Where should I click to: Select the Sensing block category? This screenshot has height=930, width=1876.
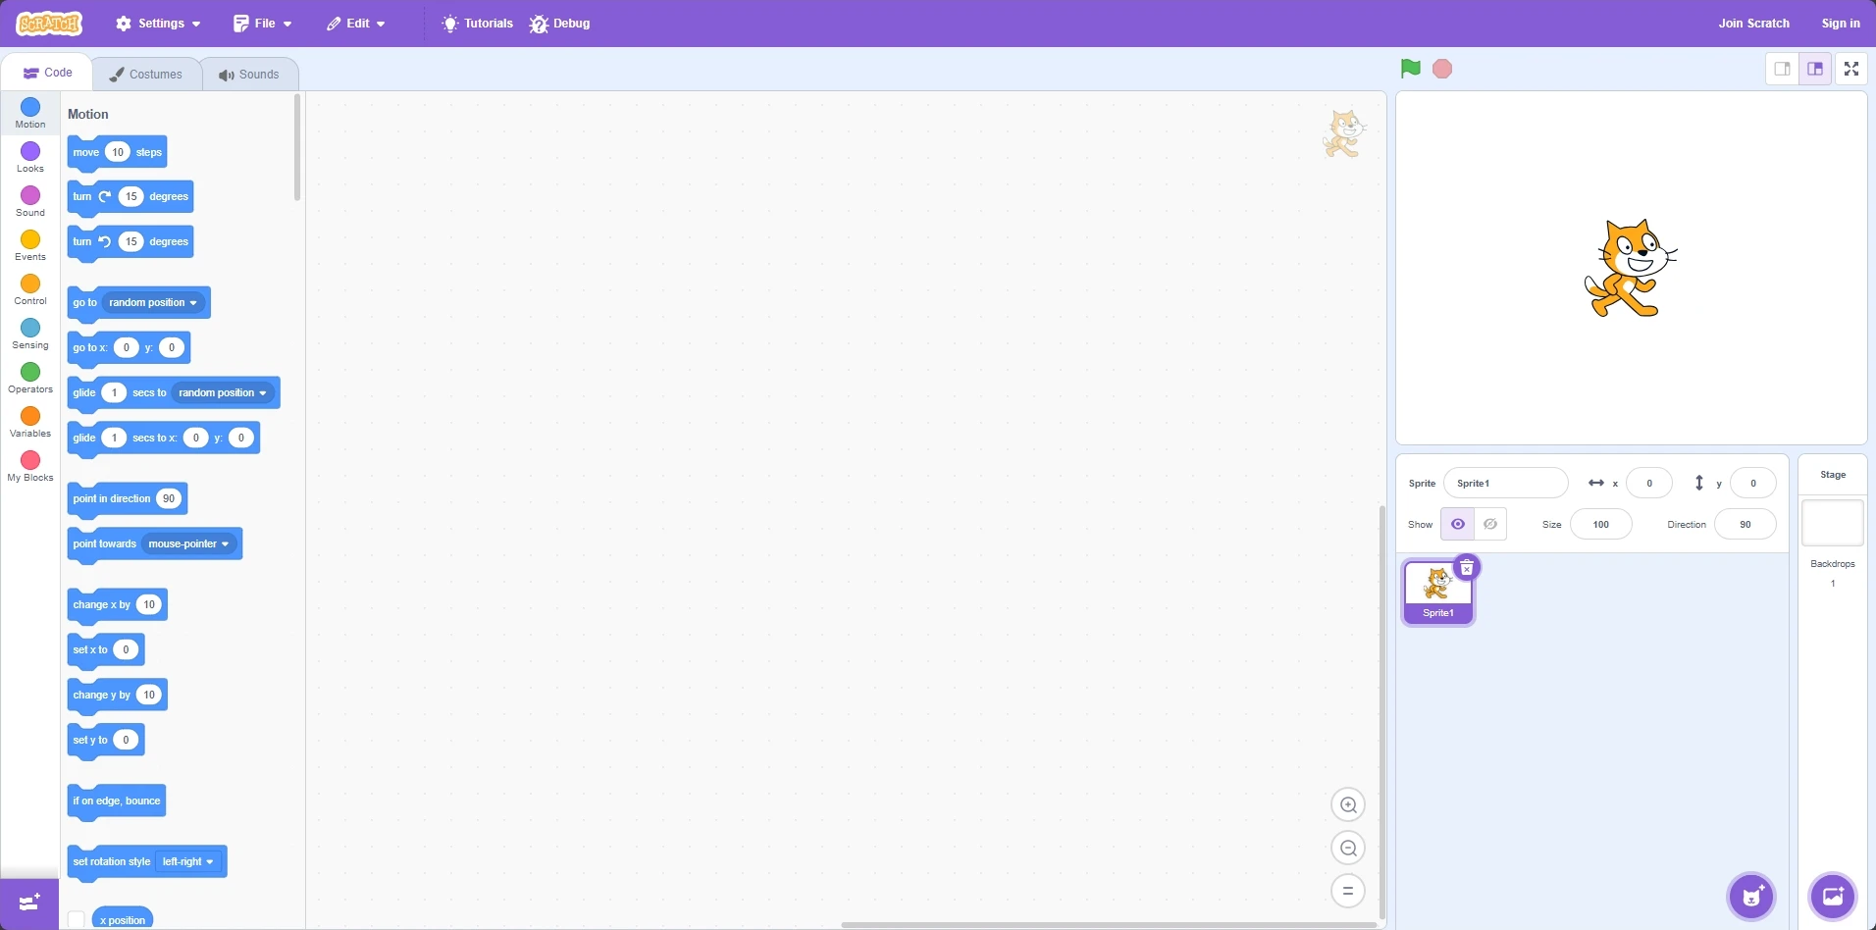tap(29, 330)
